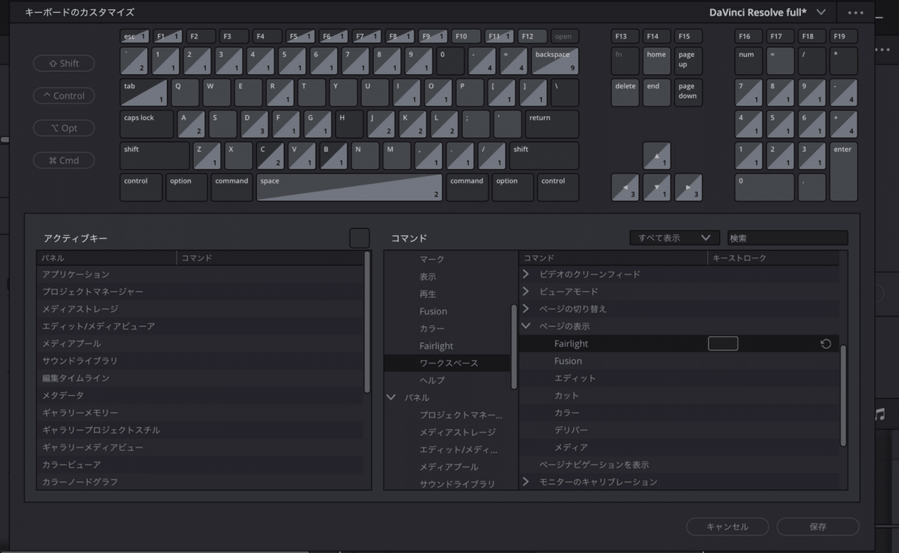Image resolution: width=899 pixels, height=553 pixels.
Task: Toggle the Control modifier key
Action: pos(64,96)
